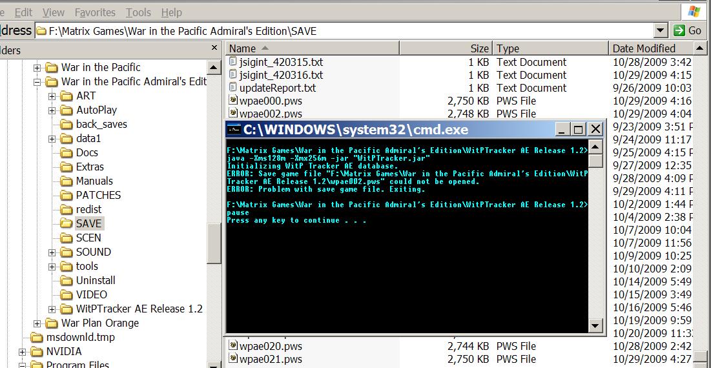
Task: Sort files by Type column
Action: (x=550, y=48)
